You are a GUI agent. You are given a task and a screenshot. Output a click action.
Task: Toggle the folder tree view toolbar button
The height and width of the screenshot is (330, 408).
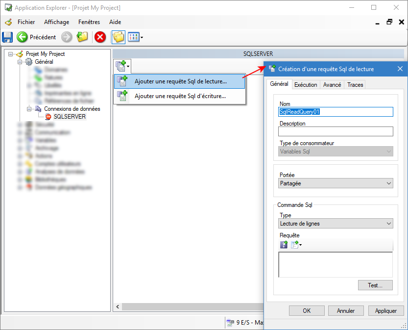(118, 37)
